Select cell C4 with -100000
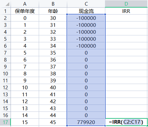The width and height of the screenshot is (148, 127). (86, 32)
